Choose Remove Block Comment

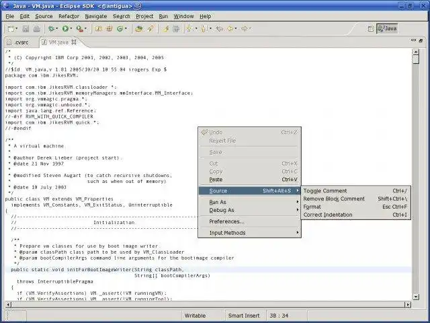(x=355, y=199)
